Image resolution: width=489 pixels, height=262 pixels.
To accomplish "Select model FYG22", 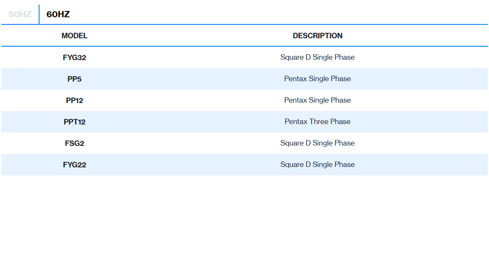I will point(74,165).
